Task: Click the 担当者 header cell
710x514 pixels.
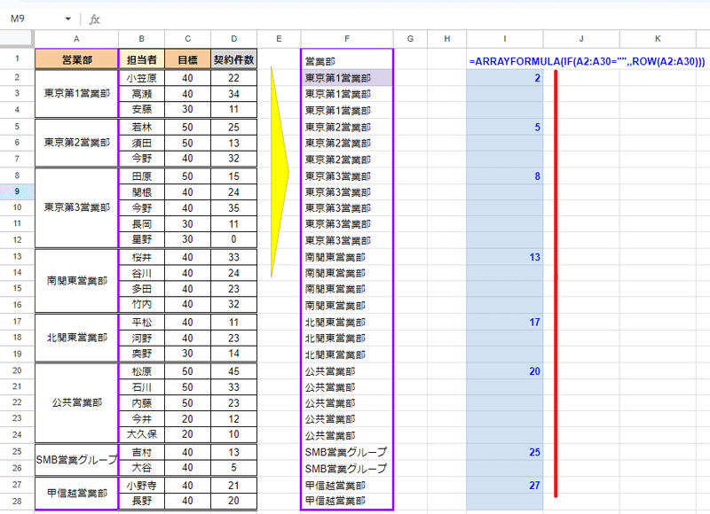Action: click(x=142, y=59)
